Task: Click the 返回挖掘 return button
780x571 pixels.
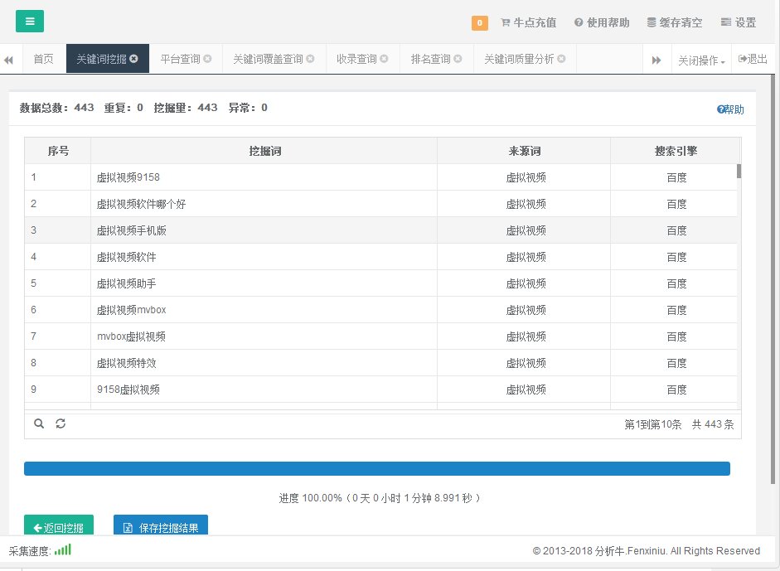Action: click(x=58, y=527)
